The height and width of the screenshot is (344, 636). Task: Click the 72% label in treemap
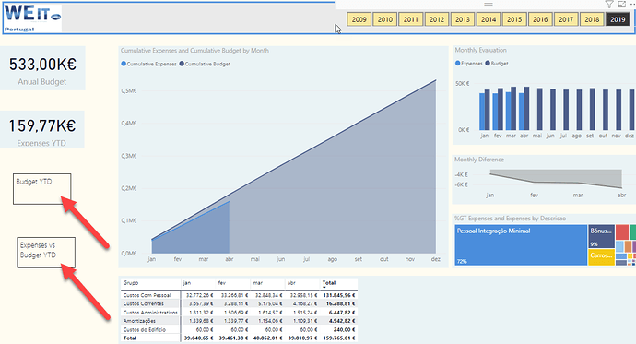(x=461, y=262)
